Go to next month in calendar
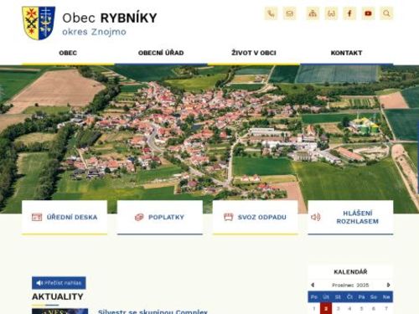The width and height of the screenshot is (419, 314). coord(388,285)
